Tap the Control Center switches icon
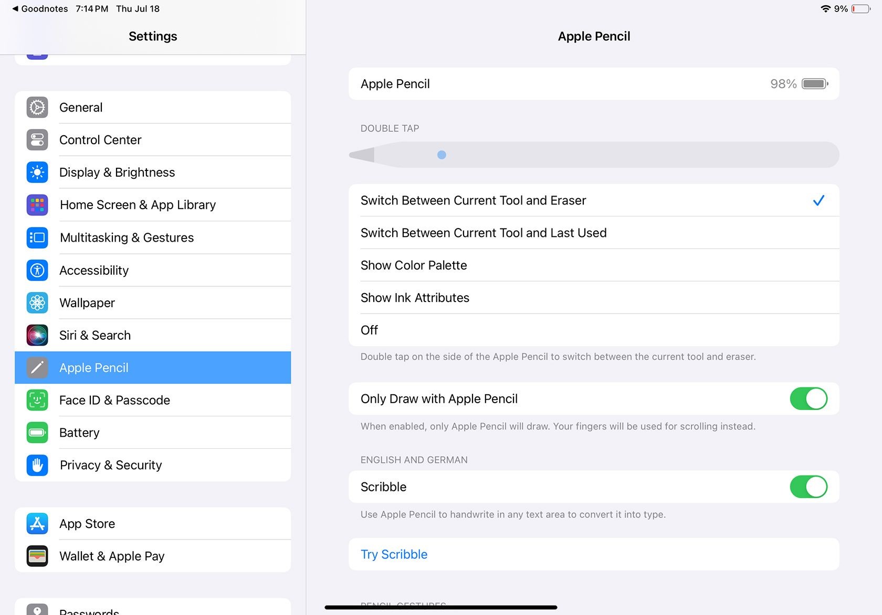 point(37,140)
